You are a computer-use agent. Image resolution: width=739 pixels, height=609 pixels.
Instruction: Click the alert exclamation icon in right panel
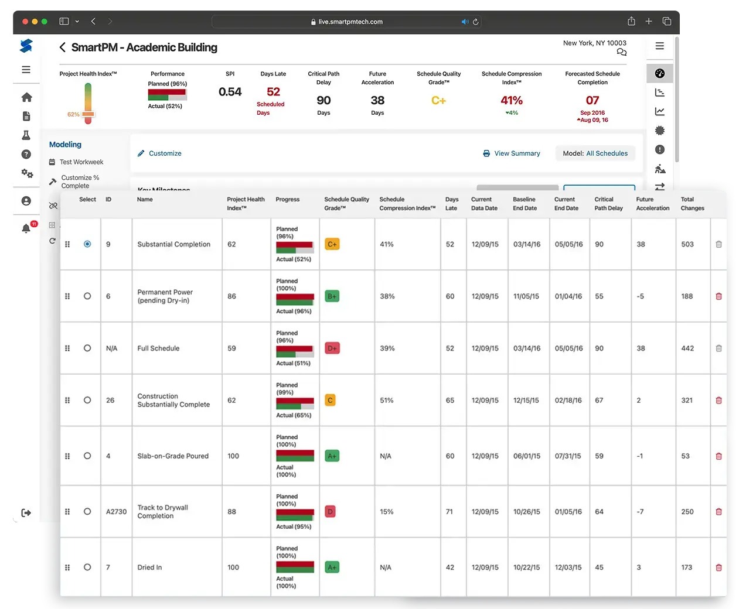tap(660, 149)
